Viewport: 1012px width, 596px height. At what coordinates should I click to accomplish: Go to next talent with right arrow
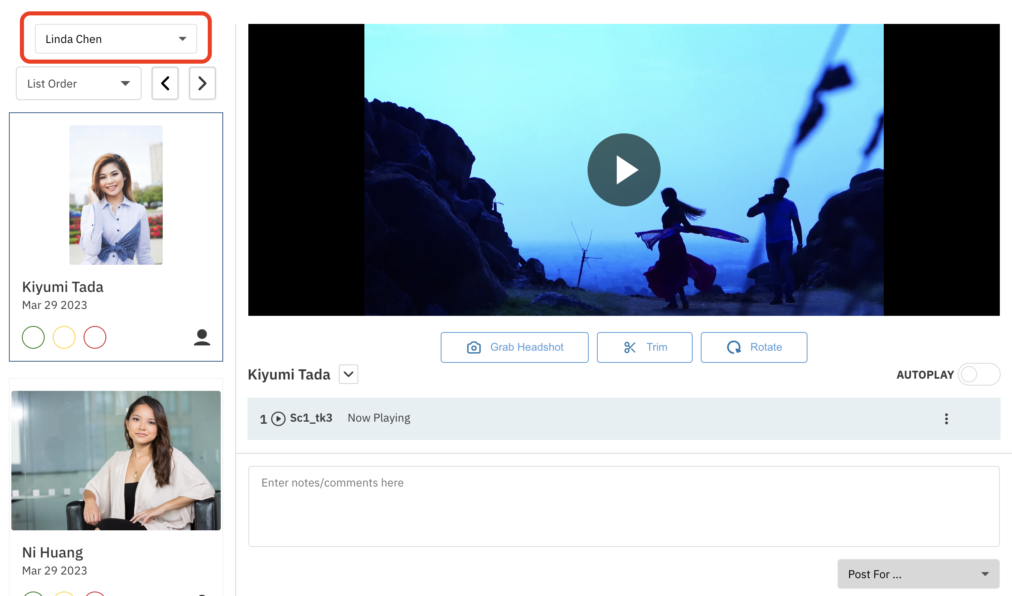202,84
